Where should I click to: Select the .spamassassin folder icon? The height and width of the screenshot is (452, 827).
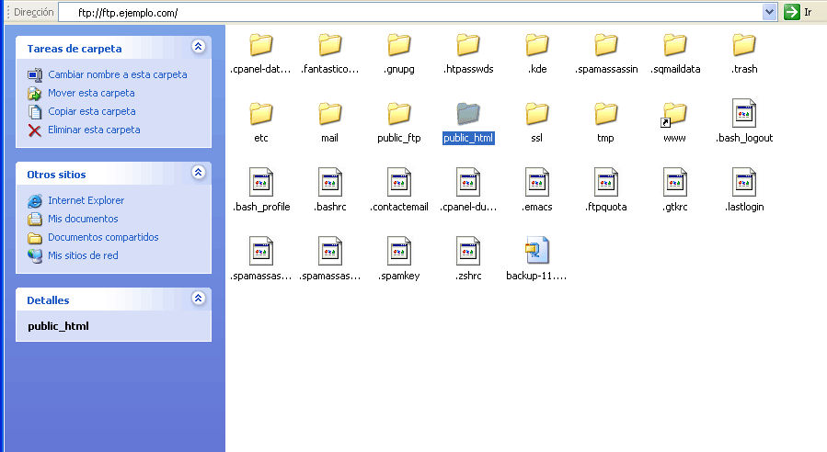pos(606,45)
